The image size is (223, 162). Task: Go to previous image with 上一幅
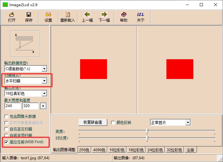[87, 17]
